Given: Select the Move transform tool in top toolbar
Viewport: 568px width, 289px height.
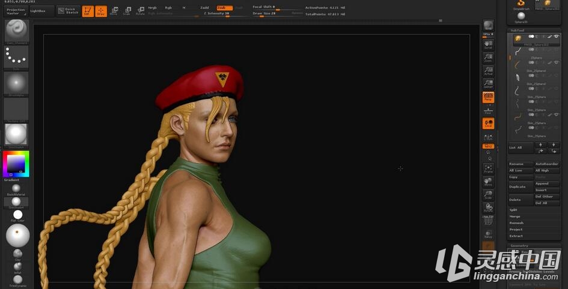Looking at the screenshot, I should coord(114,11).
